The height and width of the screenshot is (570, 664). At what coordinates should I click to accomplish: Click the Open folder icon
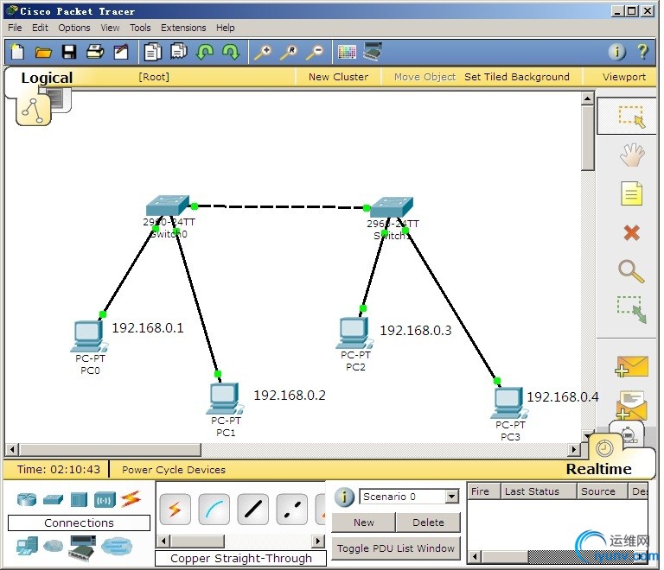[43, 53]
